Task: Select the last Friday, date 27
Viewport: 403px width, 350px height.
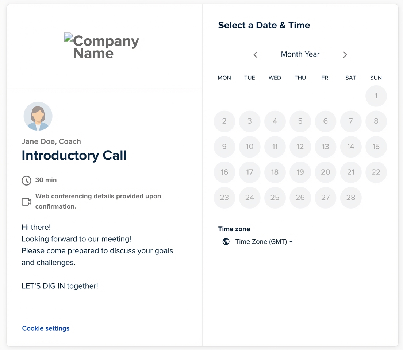Action: pos(325,198)
